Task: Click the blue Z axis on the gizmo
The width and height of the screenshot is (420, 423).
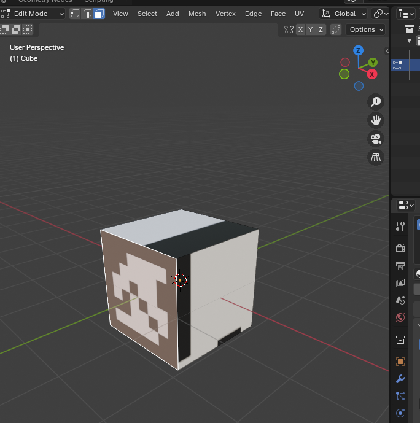Action: [358, 50]
